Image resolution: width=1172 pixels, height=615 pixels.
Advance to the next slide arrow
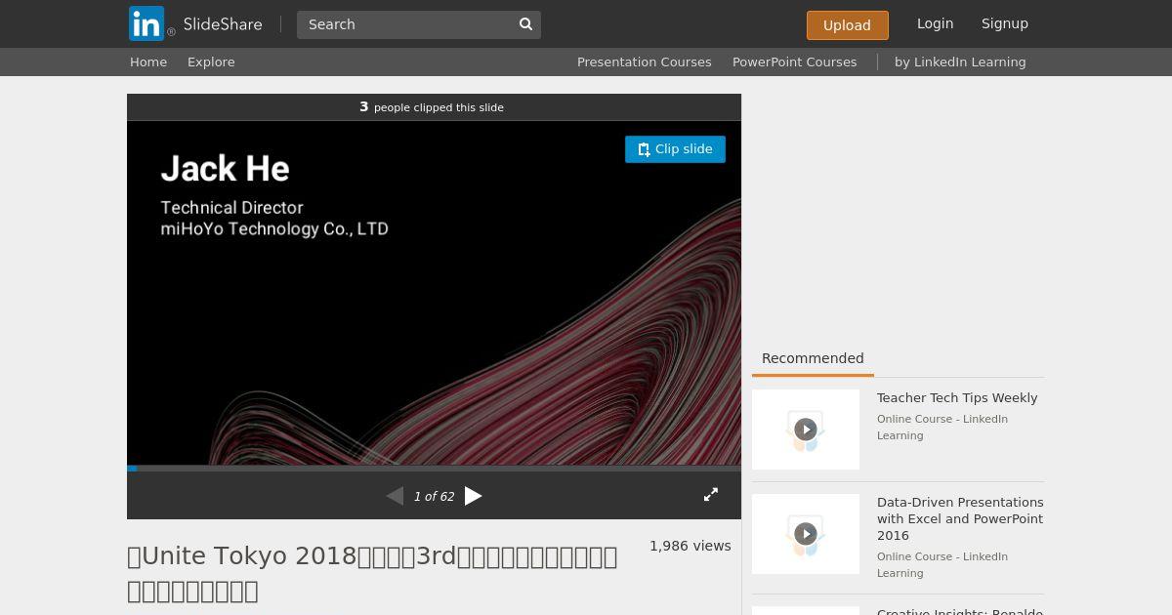pos(474,496)
